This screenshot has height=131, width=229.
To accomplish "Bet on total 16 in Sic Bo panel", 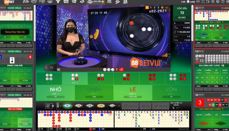I will [x=197, y=78].
